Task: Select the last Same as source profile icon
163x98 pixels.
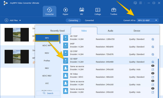Action: click(65, 91)
